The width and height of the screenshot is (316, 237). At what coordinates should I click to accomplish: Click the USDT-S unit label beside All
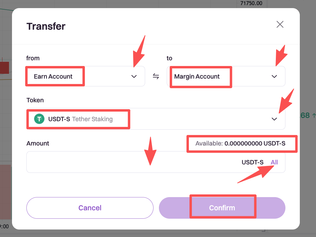[252, 162]
